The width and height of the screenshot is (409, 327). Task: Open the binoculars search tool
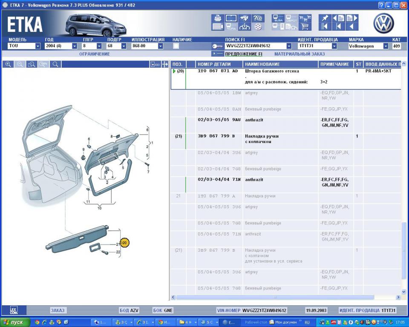point(245,18)
